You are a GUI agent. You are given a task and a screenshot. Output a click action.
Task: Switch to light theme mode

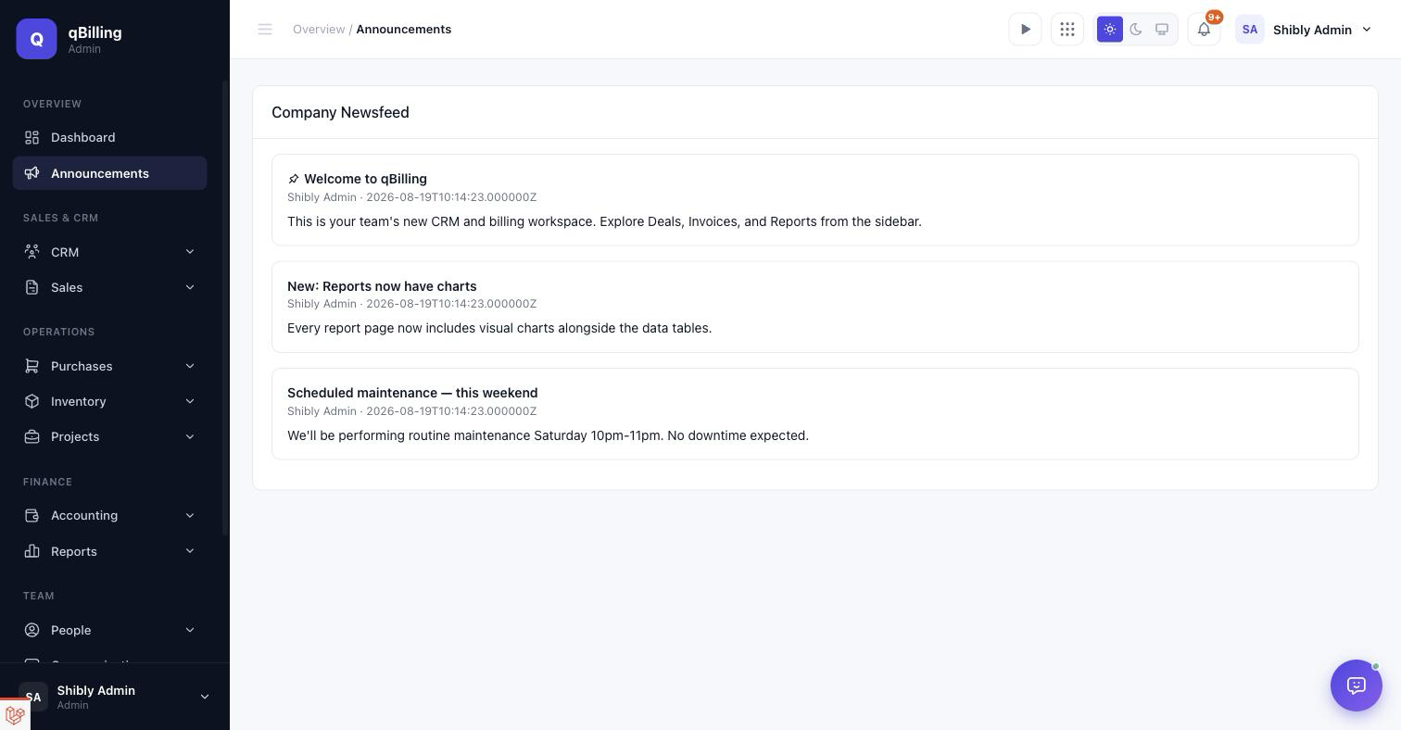[1110, 30]
